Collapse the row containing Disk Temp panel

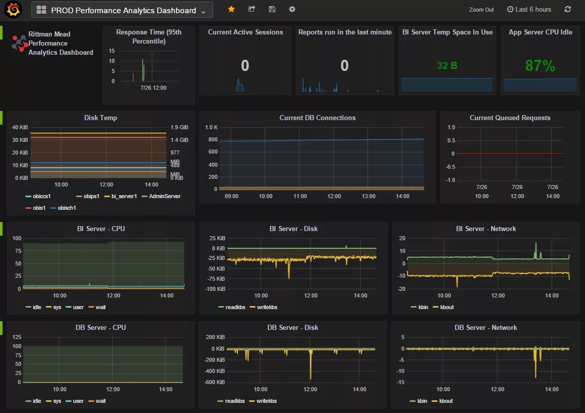[2, 118]
